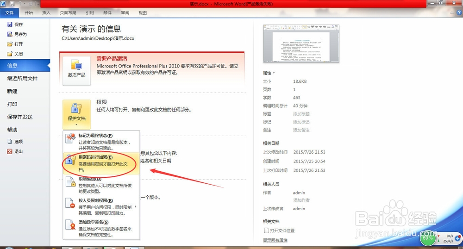Click the 保护文档 (Protect Document) dropdown button

76,113
